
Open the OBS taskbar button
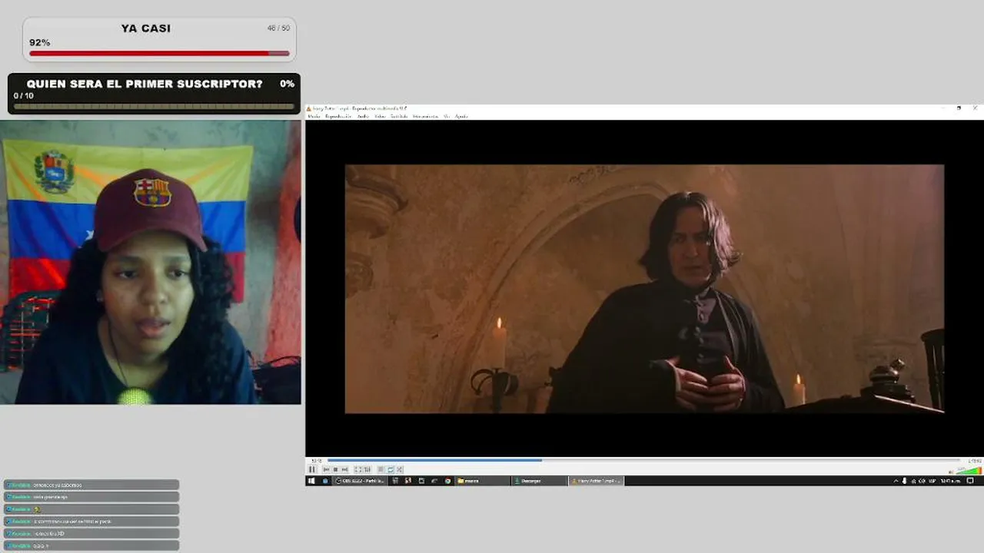360,481
